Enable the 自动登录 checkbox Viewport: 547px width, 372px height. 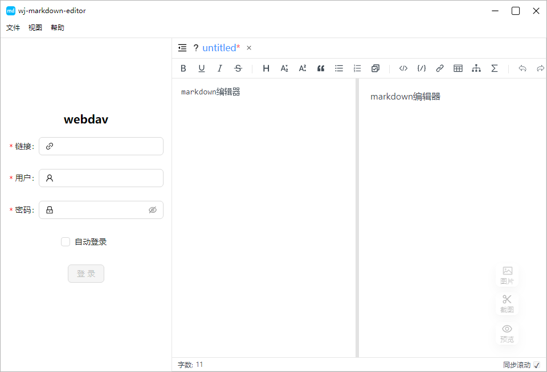click(x=66, y=241)
